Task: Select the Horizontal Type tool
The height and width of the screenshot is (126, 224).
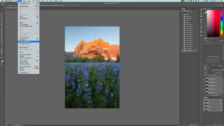Action: [1, 45]
